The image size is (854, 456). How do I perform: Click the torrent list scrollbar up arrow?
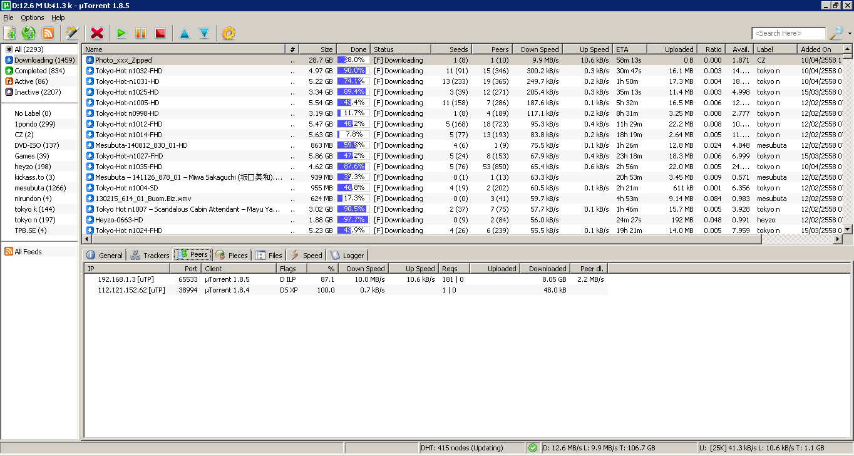click(848, 49)
